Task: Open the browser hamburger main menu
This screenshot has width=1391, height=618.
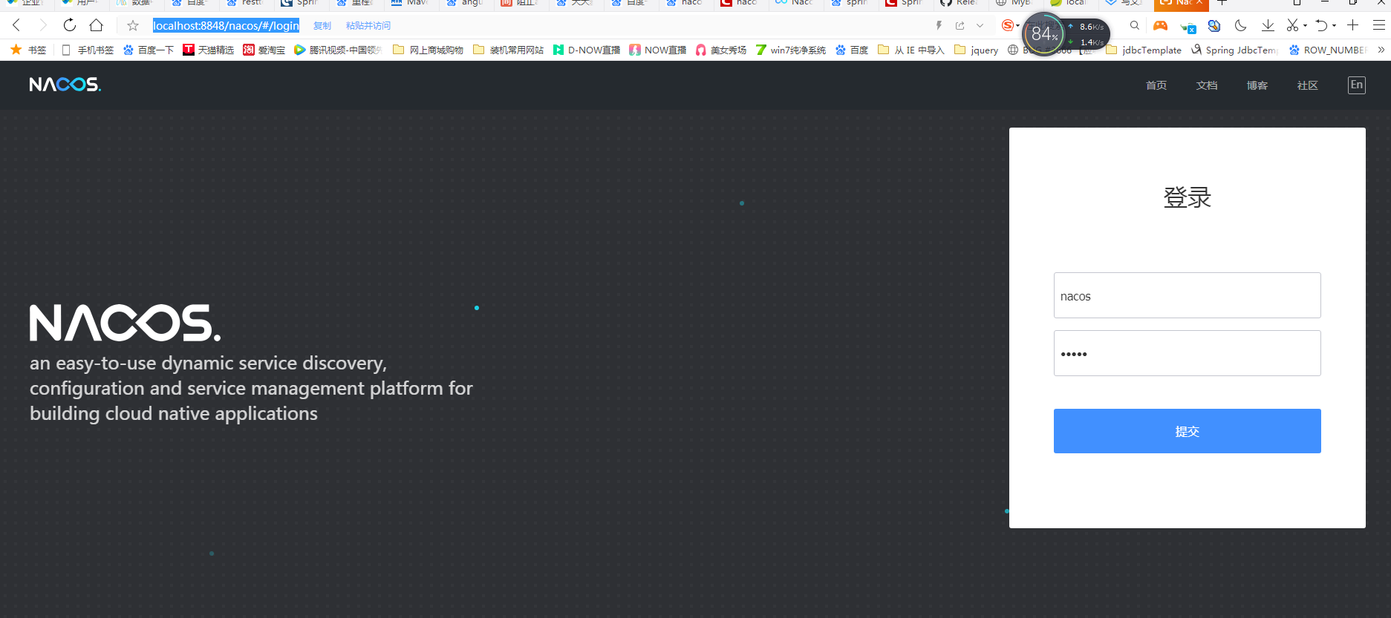Action: click(x=1379, y=25)
